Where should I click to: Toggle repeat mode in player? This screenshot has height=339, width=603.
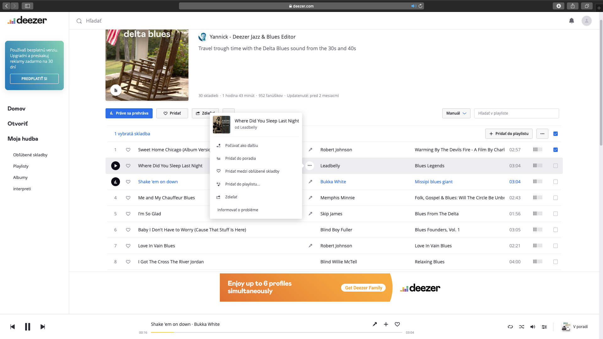(x=510, y=327)
